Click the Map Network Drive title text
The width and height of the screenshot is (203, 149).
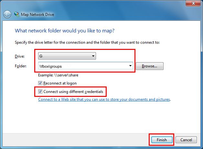37,15
